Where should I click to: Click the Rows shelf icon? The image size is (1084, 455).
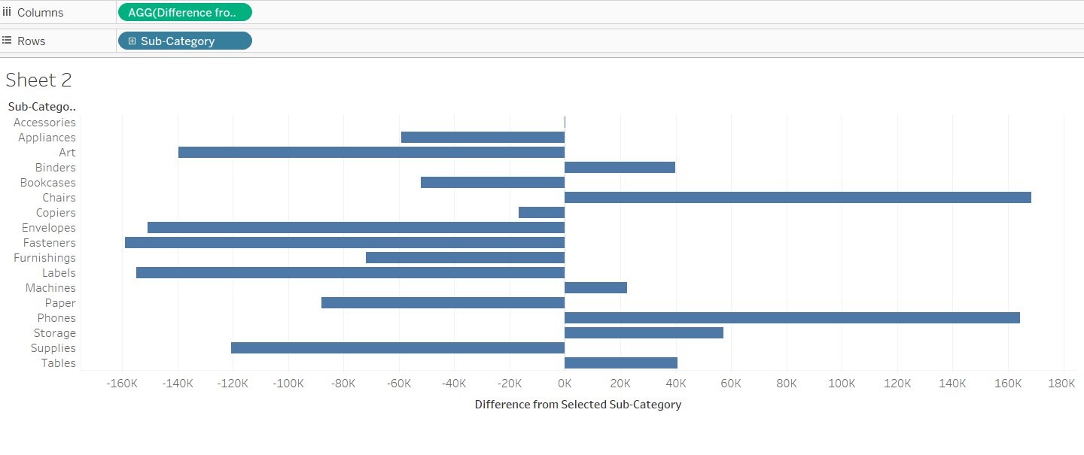click(7, 41)
